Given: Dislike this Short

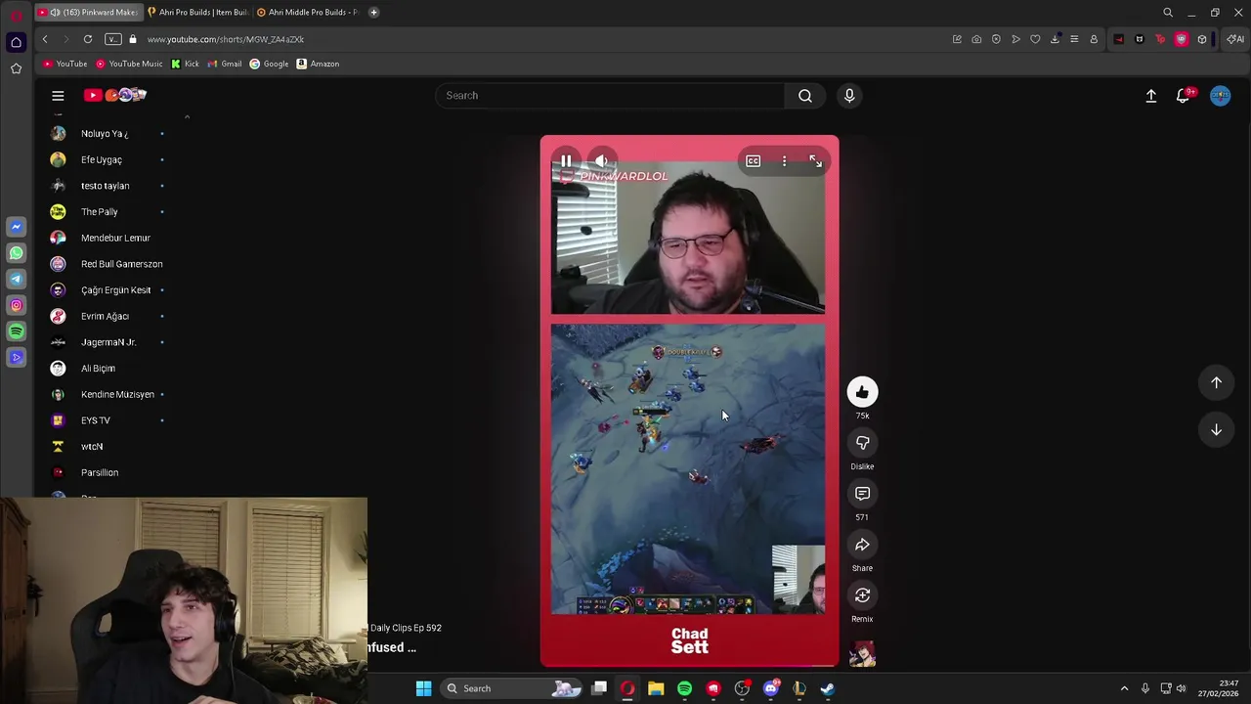Looking at the screenshot, I should click(862, 443).
